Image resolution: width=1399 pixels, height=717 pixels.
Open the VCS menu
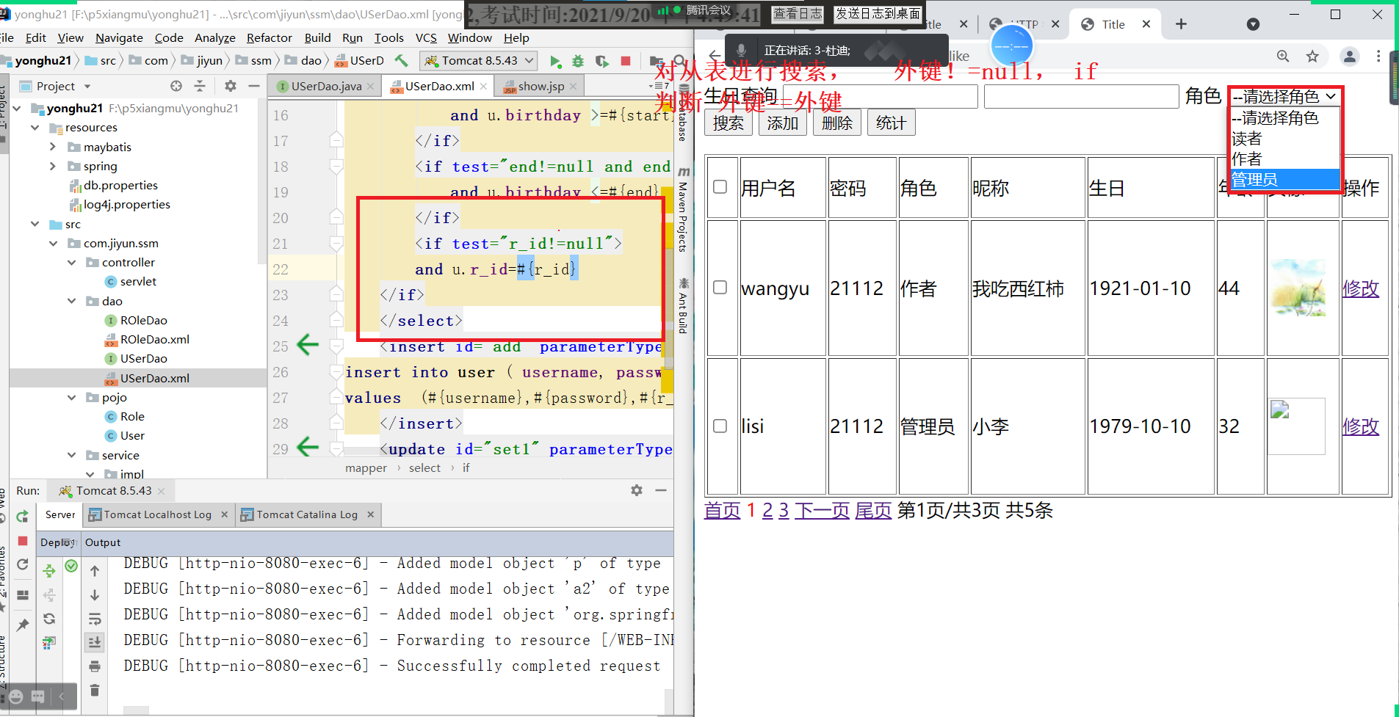tap(426, 38)
